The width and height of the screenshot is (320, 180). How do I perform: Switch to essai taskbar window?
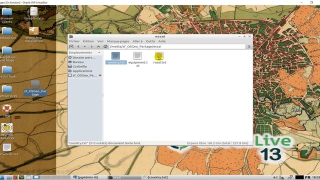point(124,177)
